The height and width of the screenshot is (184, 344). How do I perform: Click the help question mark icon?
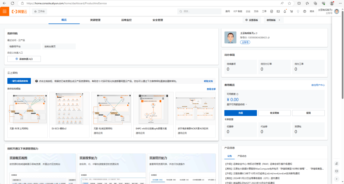(x=305, y=11)
